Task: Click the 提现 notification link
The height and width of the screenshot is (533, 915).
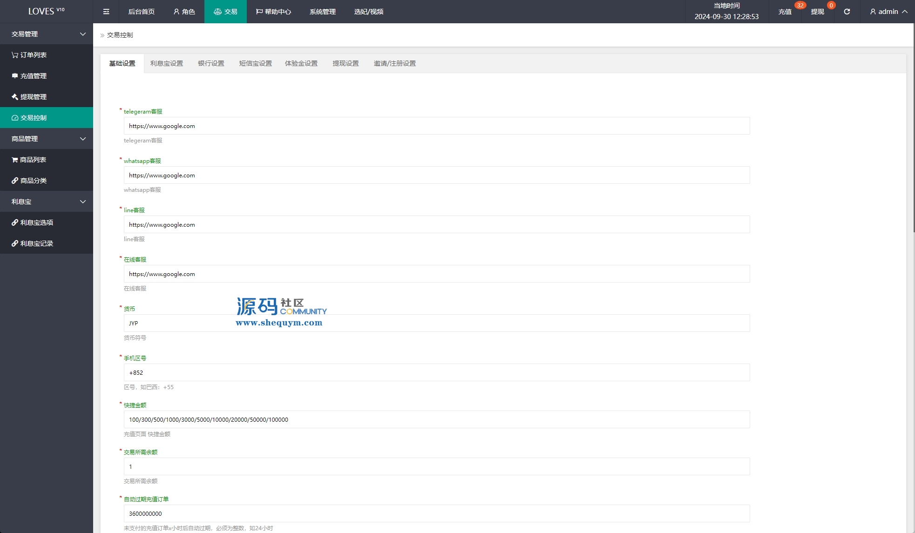Action: (x=817, y=12)
